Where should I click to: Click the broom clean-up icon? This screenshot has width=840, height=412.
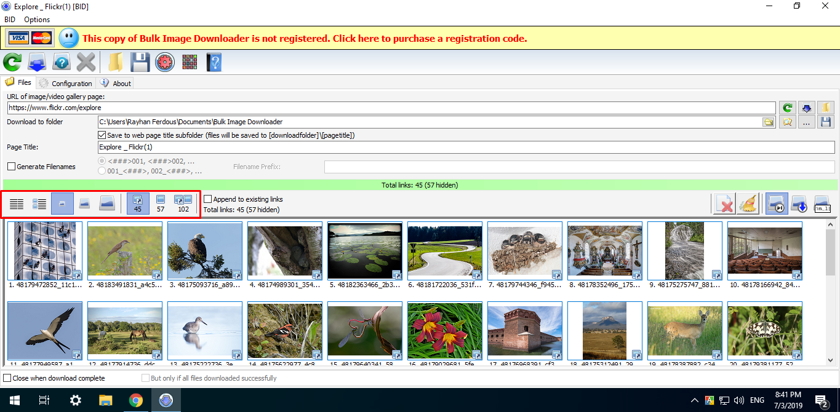pos(748,204)
